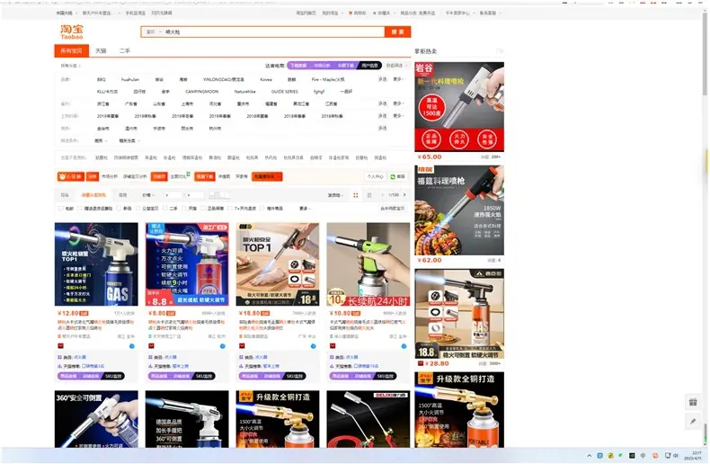The height and width of the screenshot is (464, 710).
Task: Tick the 海外商品 checkbox
Action: click(262, 209)
